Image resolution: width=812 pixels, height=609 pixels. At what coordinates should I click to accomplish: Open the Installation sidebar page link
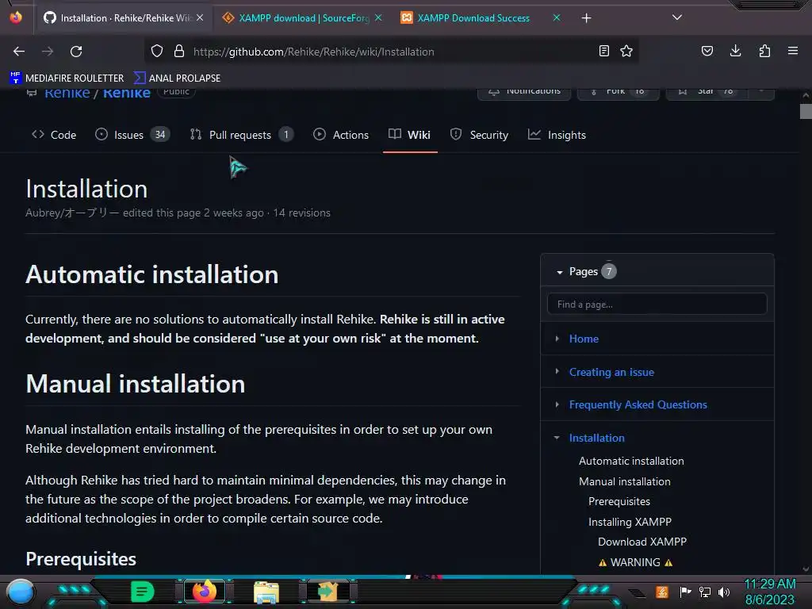[x=596, y=438]
